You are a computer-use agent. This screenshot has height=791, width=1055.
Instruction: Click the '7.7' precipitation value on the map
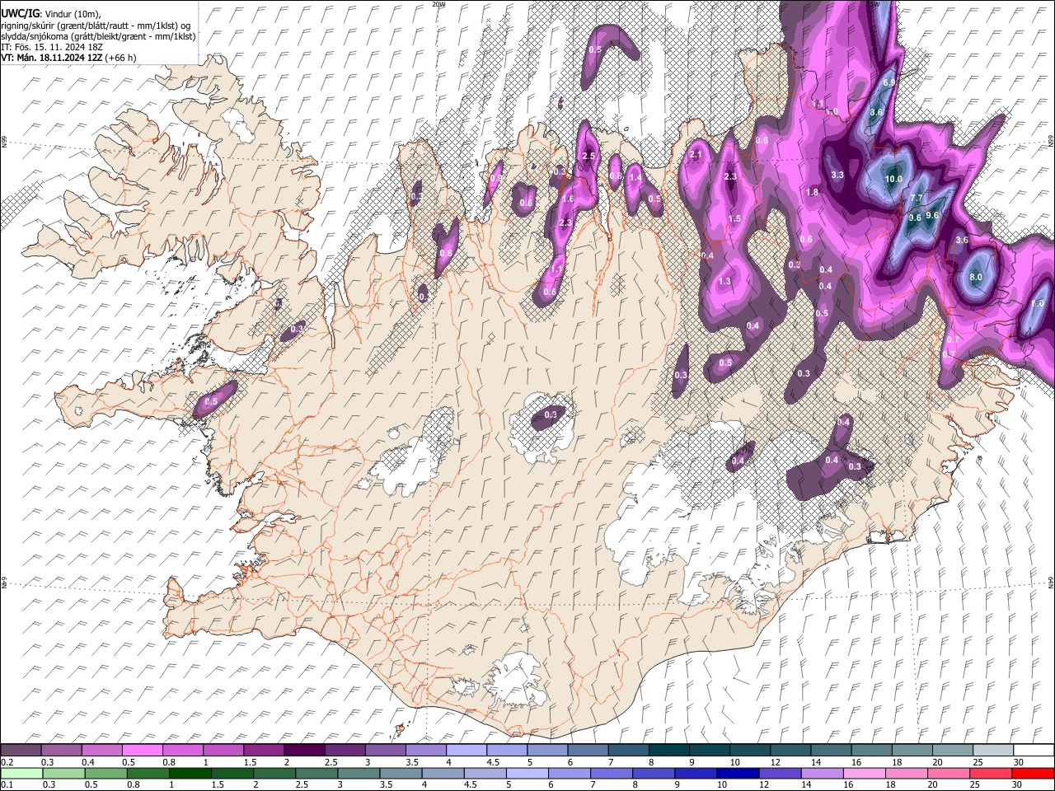click(916, 199)
